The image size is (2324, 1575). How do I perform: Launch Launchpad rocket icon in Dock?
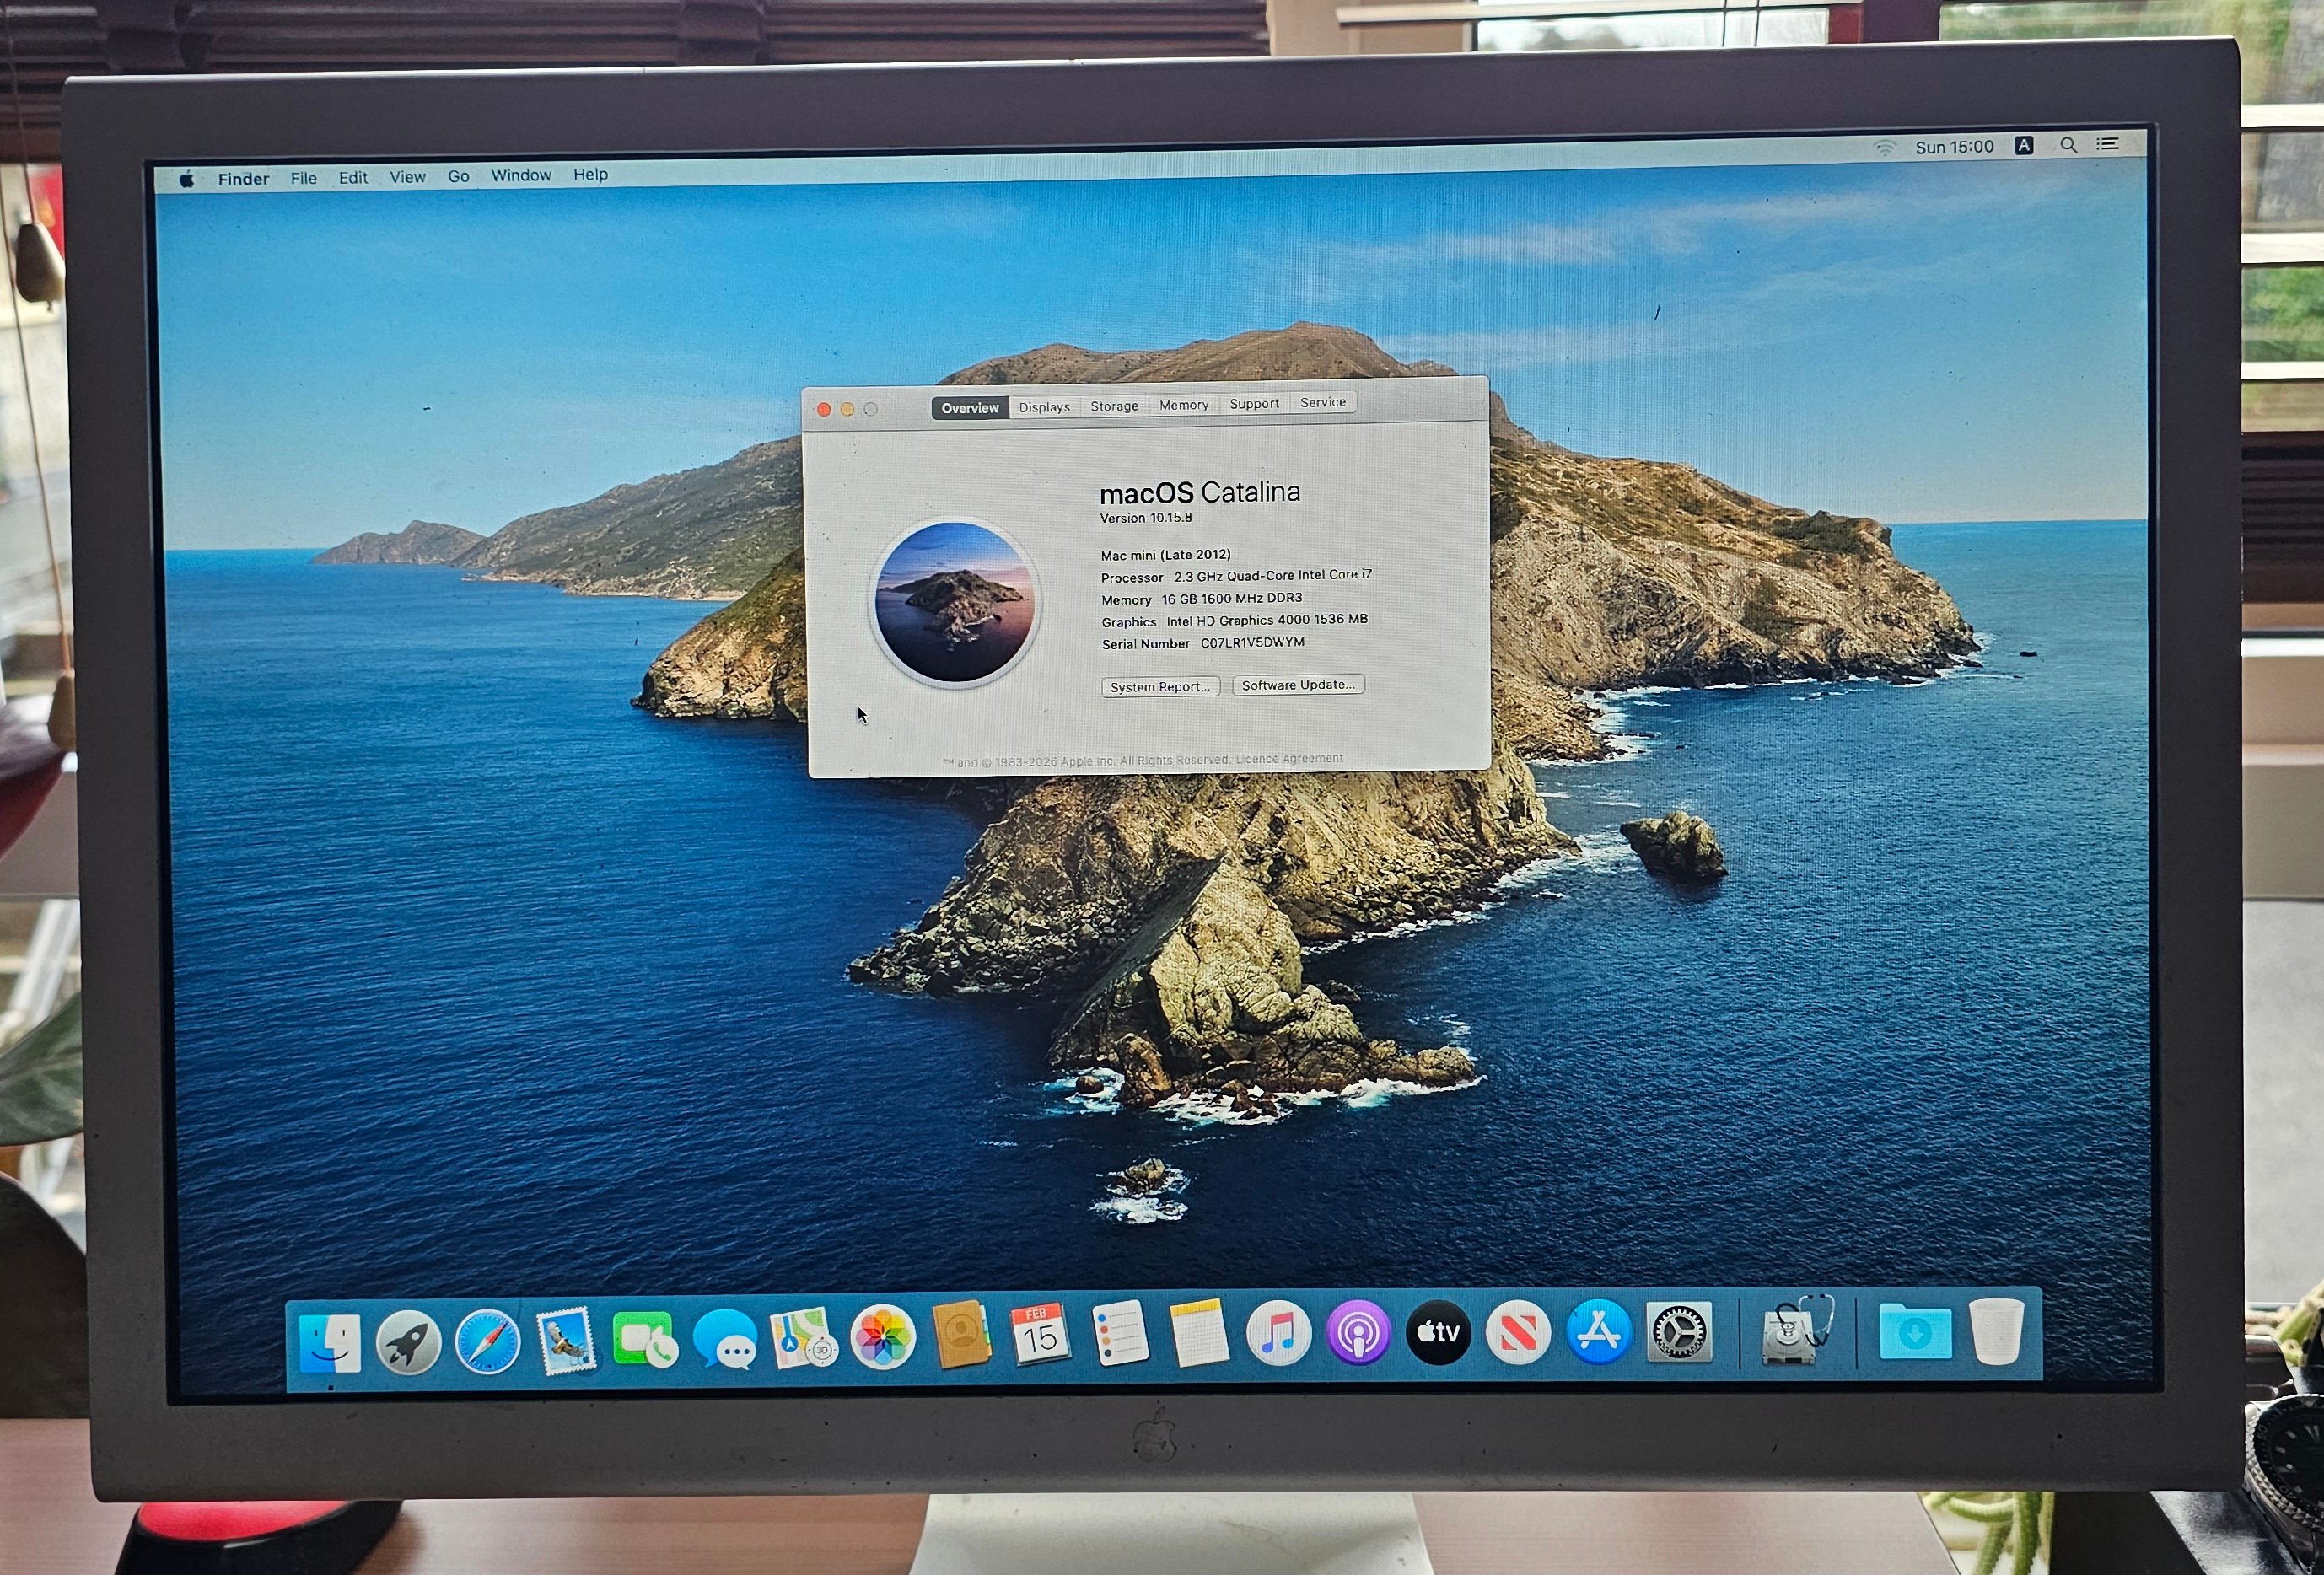click(408, 1342)
